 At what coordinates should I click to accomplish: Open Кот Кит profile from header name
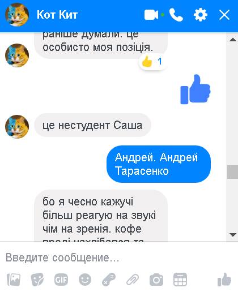coord(57,15)
